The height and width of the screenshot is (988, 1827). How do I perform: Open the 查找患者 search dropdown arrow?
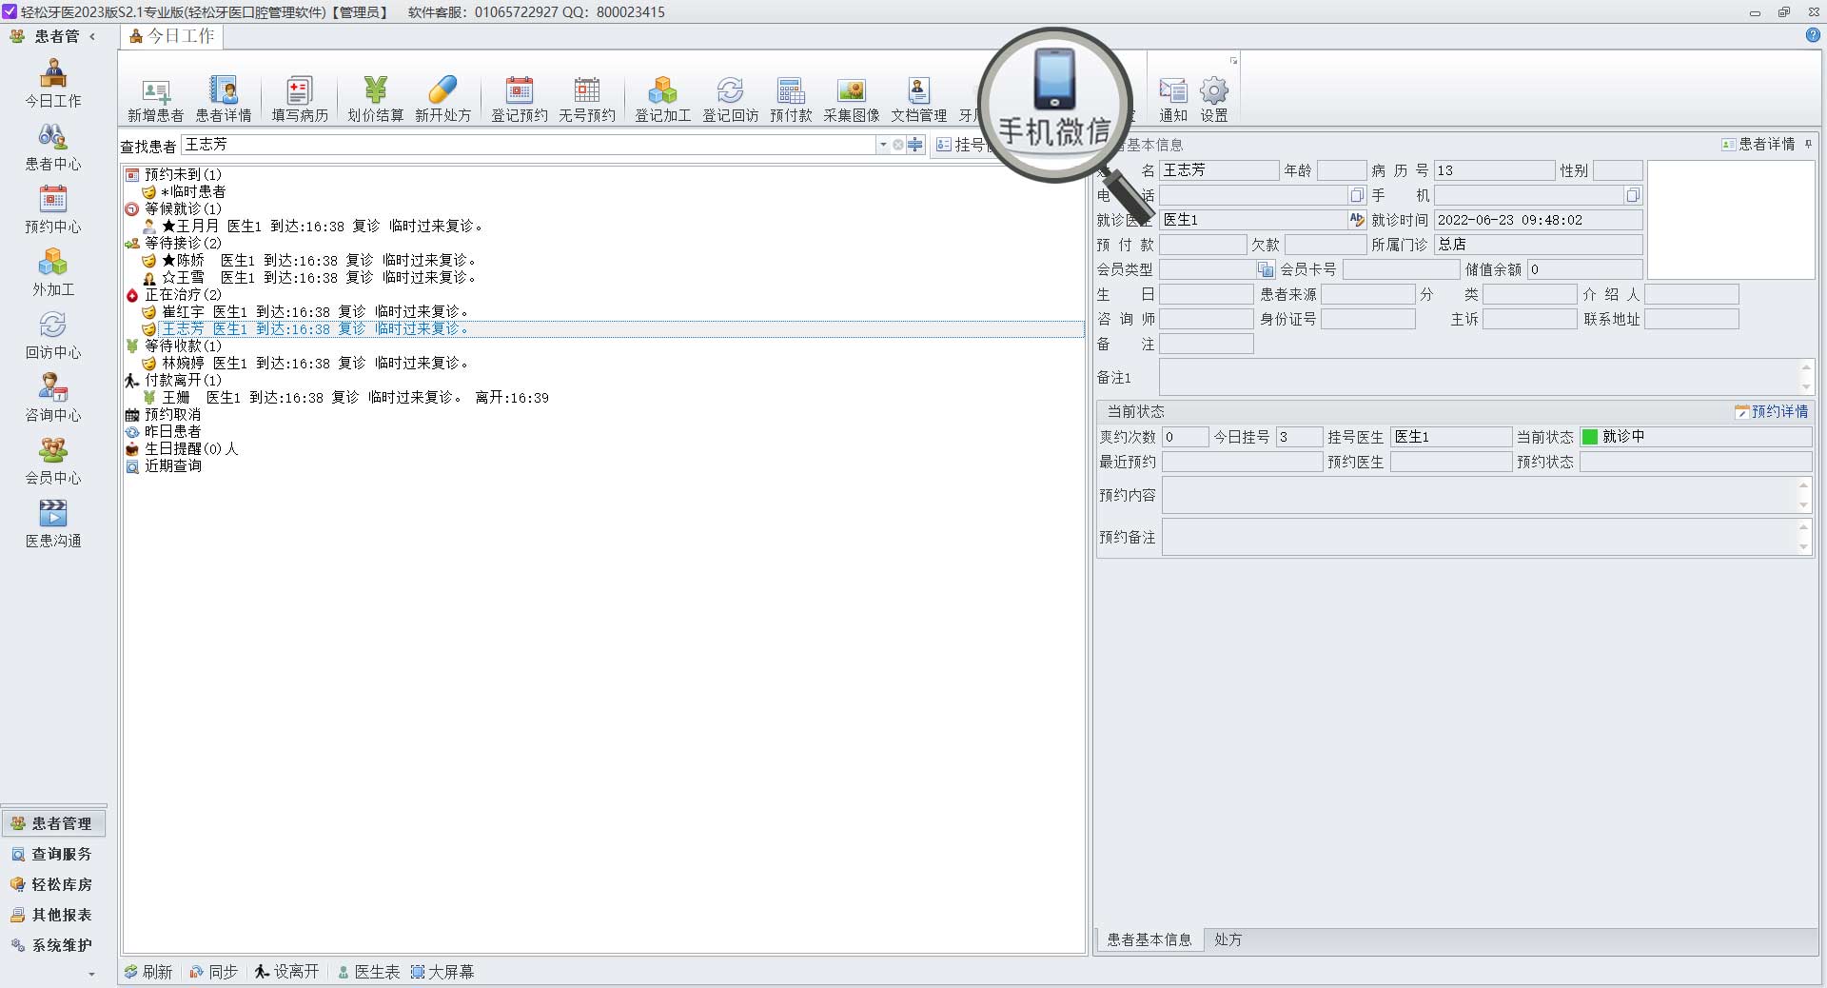pos(883,145)
